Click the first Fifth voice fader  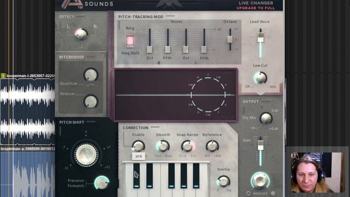coord(168,49)
